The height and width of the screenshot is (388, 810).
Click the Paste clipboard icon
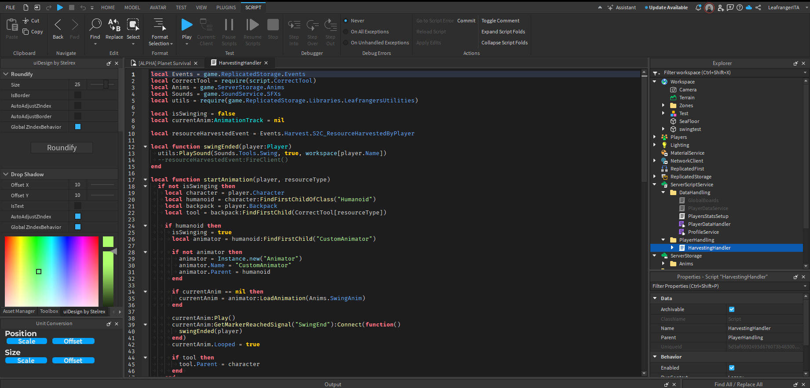12,25
